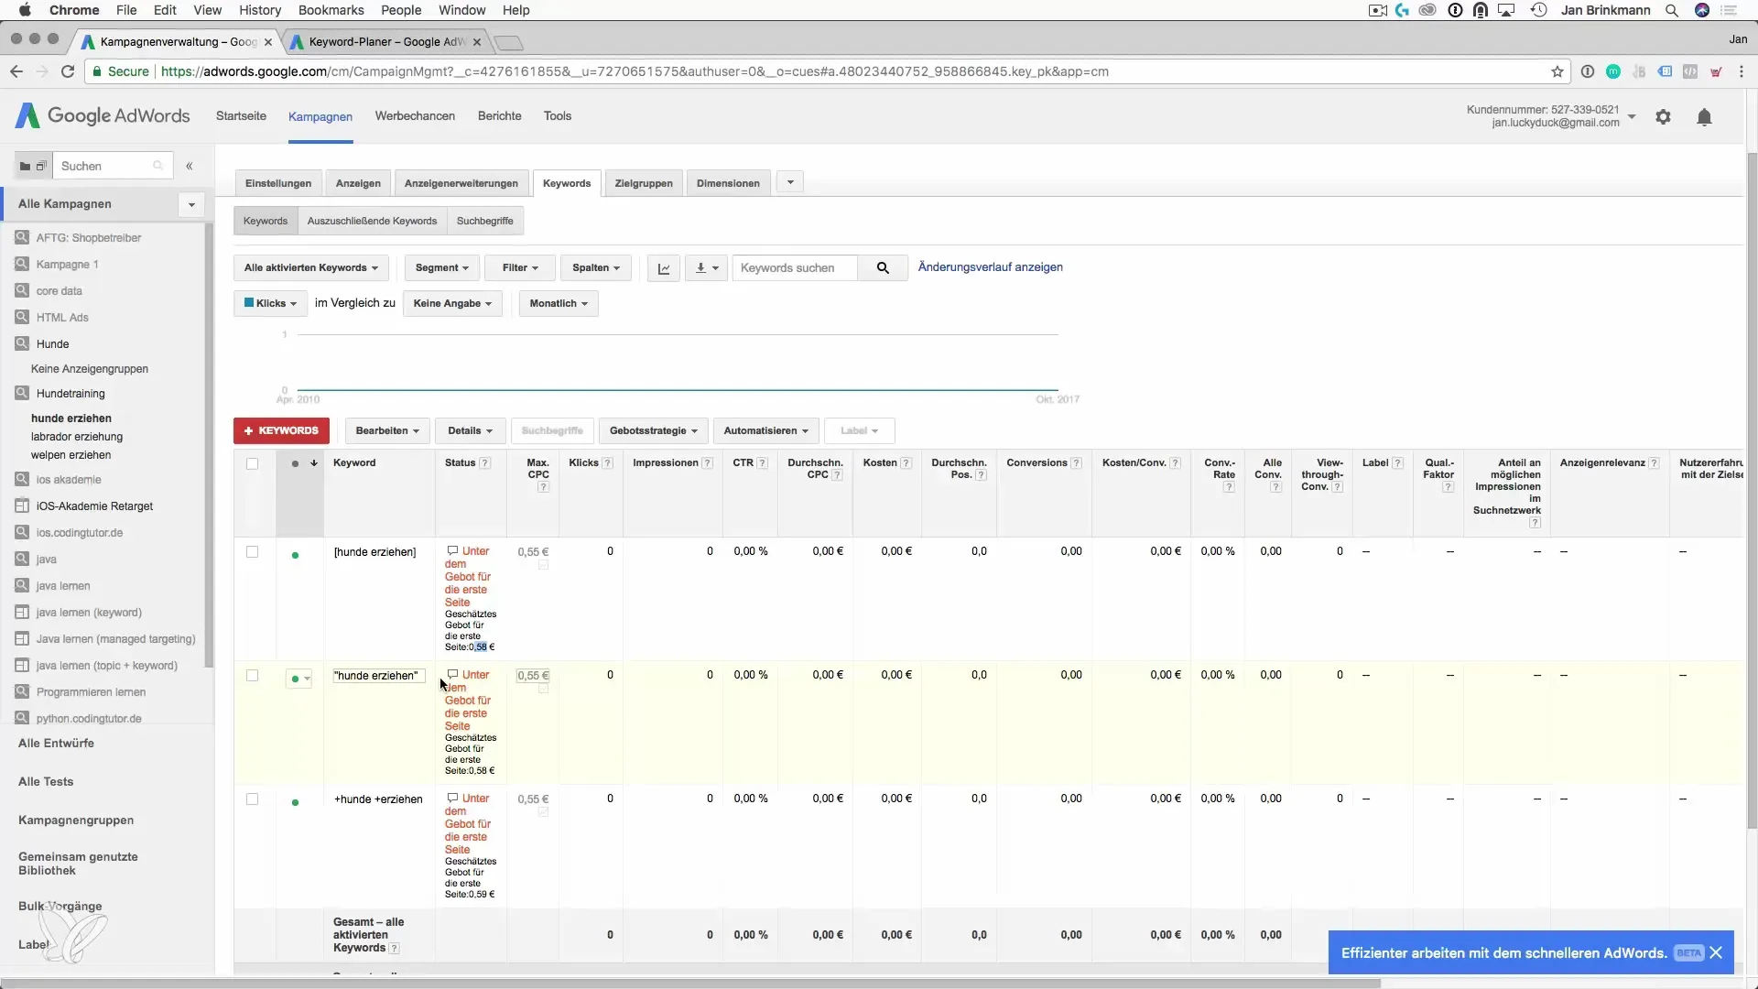Click Änderungsverlauf anzeigen link
Viewport: 1758px width, 989px height.
point(990,267)
